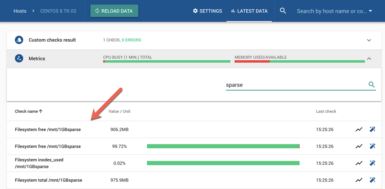Viewport: 385px width, 189px height.
Task: Click magic wand icon for Filesystem total row
Action: (372, 180)
